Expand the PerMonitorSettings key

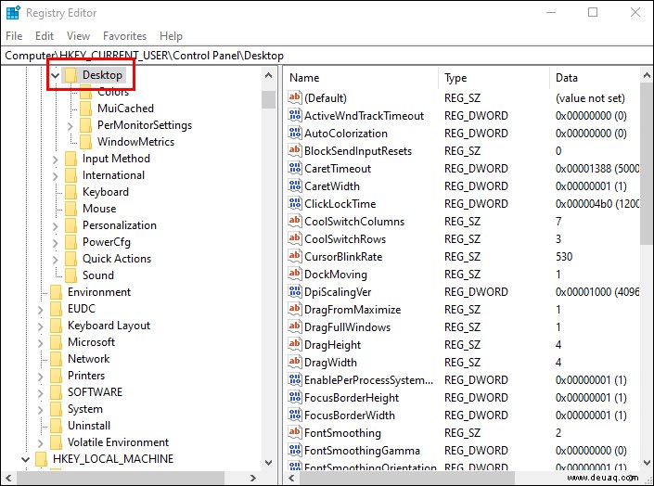click(71, 125)
